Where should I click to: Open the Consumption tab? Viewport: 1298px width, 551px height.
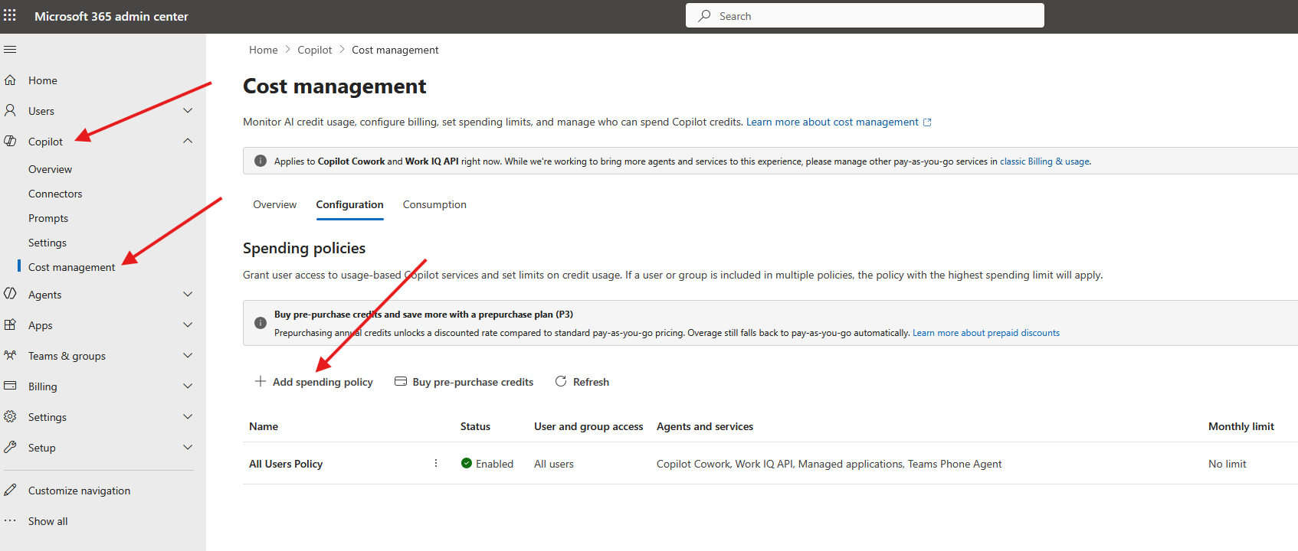pyautogui.click(x=434, y=204)
